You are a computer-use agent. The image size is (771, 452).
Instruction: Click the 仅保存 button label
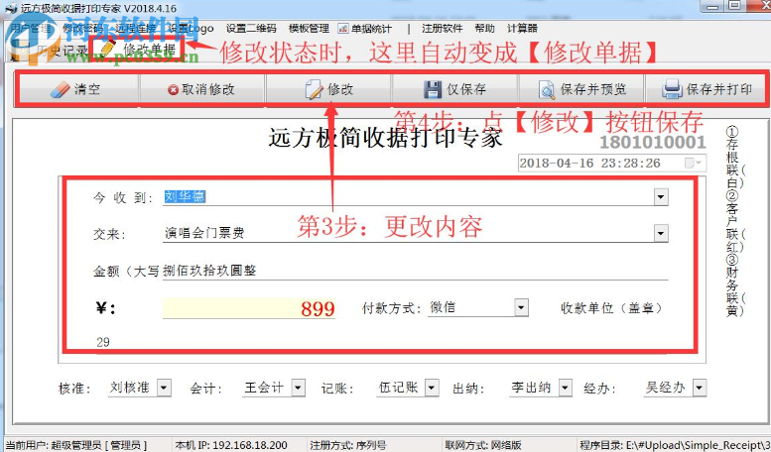(x=466, y=89)
